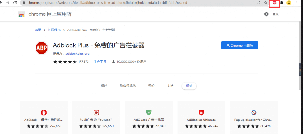Click the AdBlock hand stop icon
This screenshot has height=134, width=303.
pos(44,112)
